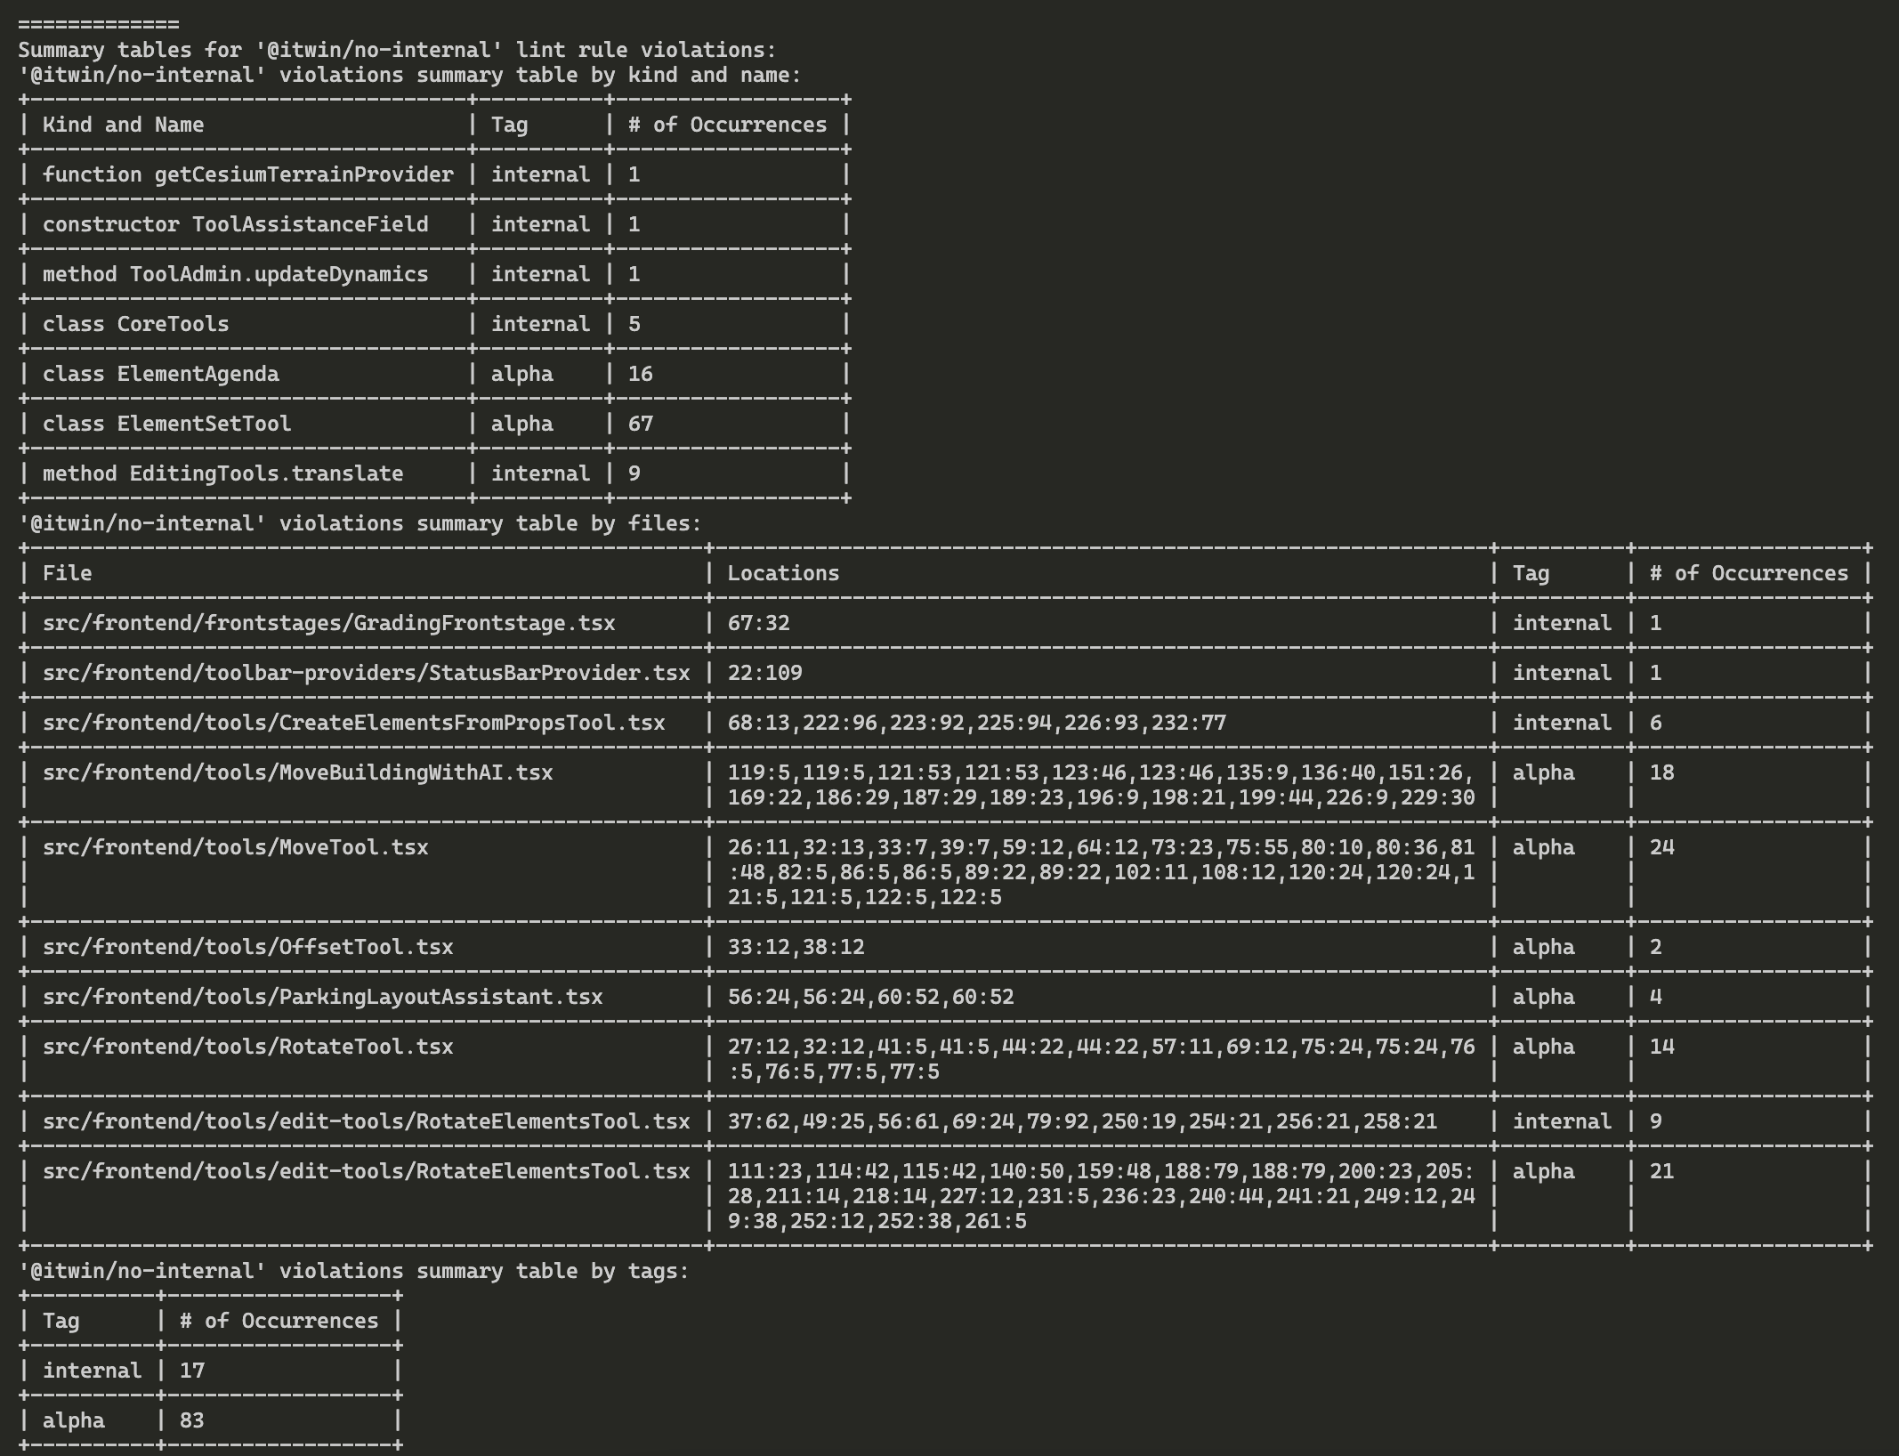
Task: Click the CreateElementsFromPropsTool.tsx file path
Action: click(353, 723)
